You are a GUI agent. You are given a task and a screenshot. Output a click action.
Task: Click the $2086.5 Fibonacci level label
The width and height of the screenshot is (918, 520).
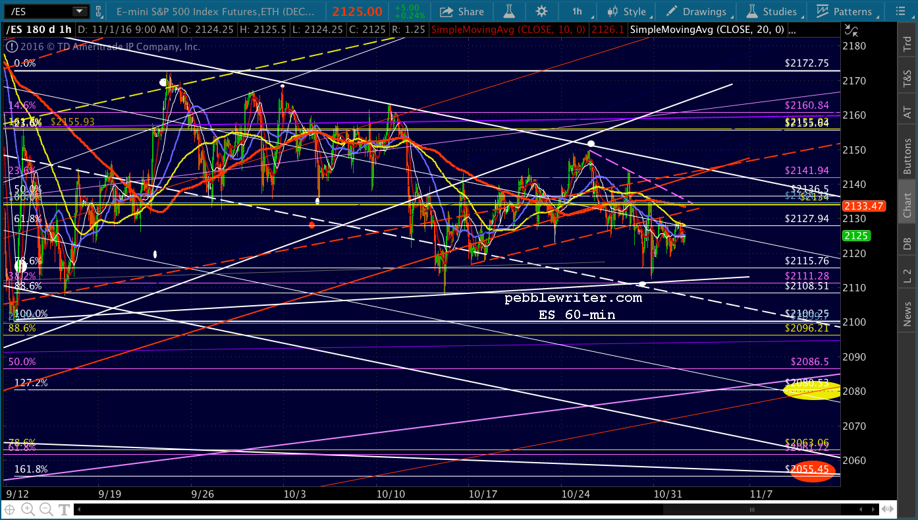tap(809, 362)
